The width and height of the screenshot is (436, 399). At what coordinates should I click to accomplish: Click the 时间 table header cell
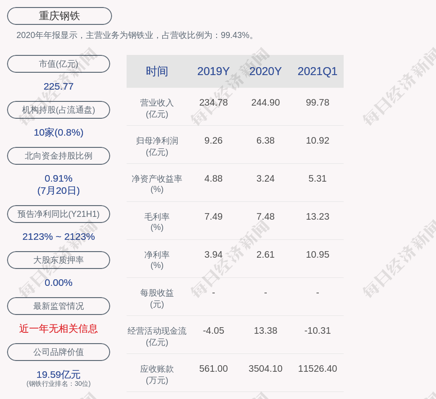point(157,71)
